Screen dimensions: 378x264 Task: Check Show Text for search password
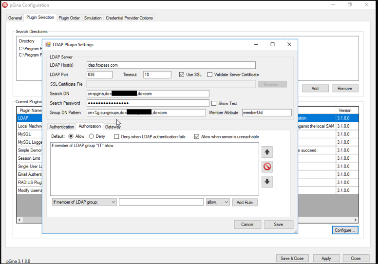(213, 103)
